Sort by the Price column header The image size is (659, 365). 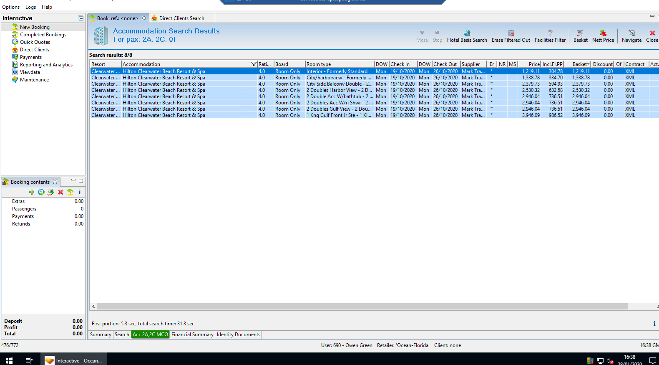tap(529, 64)
